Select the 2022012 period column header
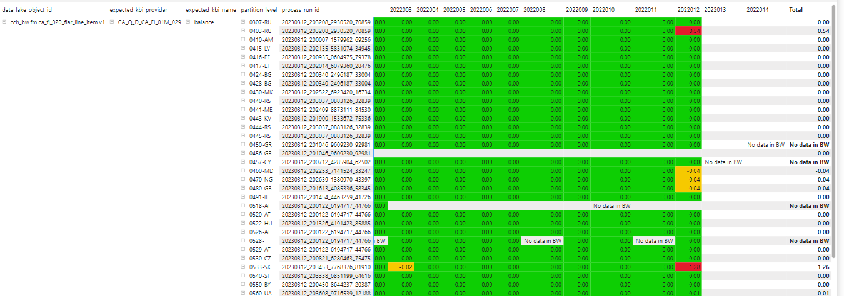Viewport: 844px width, 296px height. click(x=688, y=11)
